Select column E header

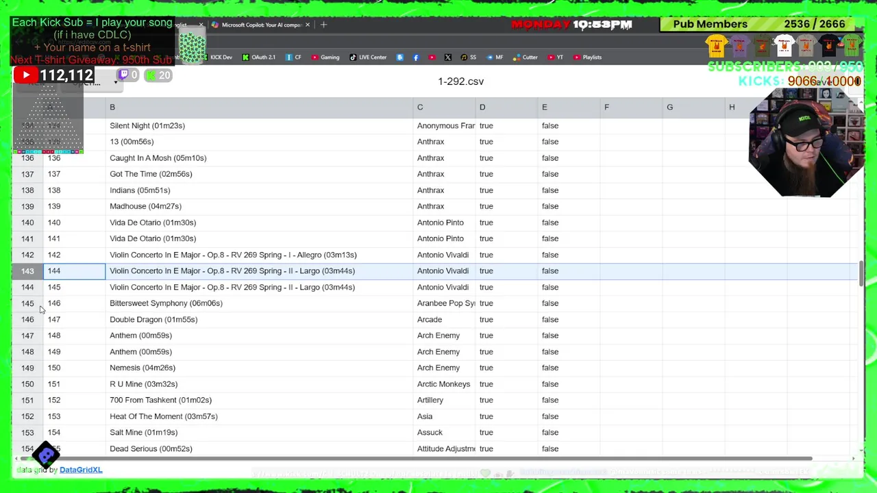pos(569,108)
